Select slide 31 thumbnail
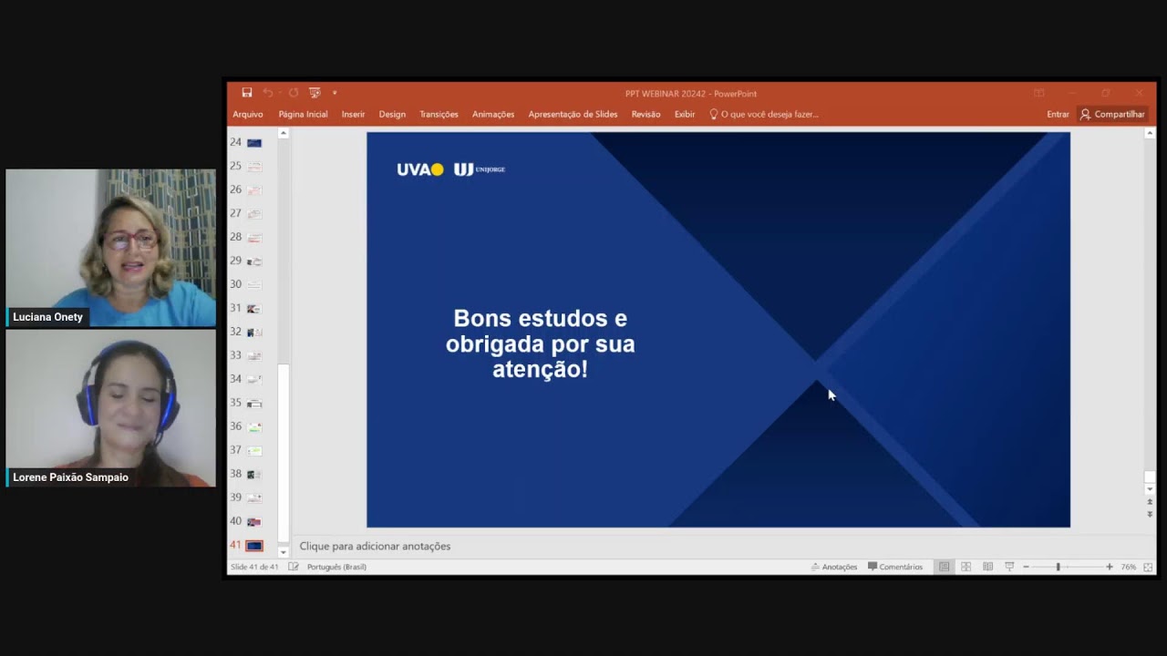Viewport: 1167px width, 656px height. tap(254, 309)
